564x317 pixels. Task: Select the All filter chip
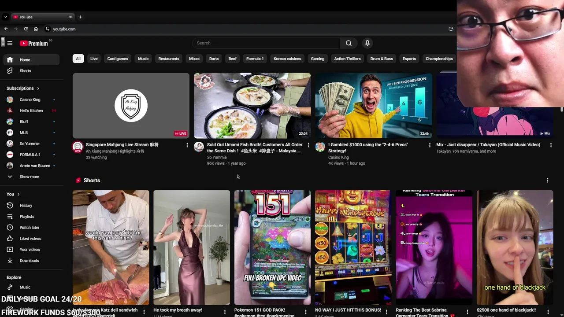pos(78,59)
